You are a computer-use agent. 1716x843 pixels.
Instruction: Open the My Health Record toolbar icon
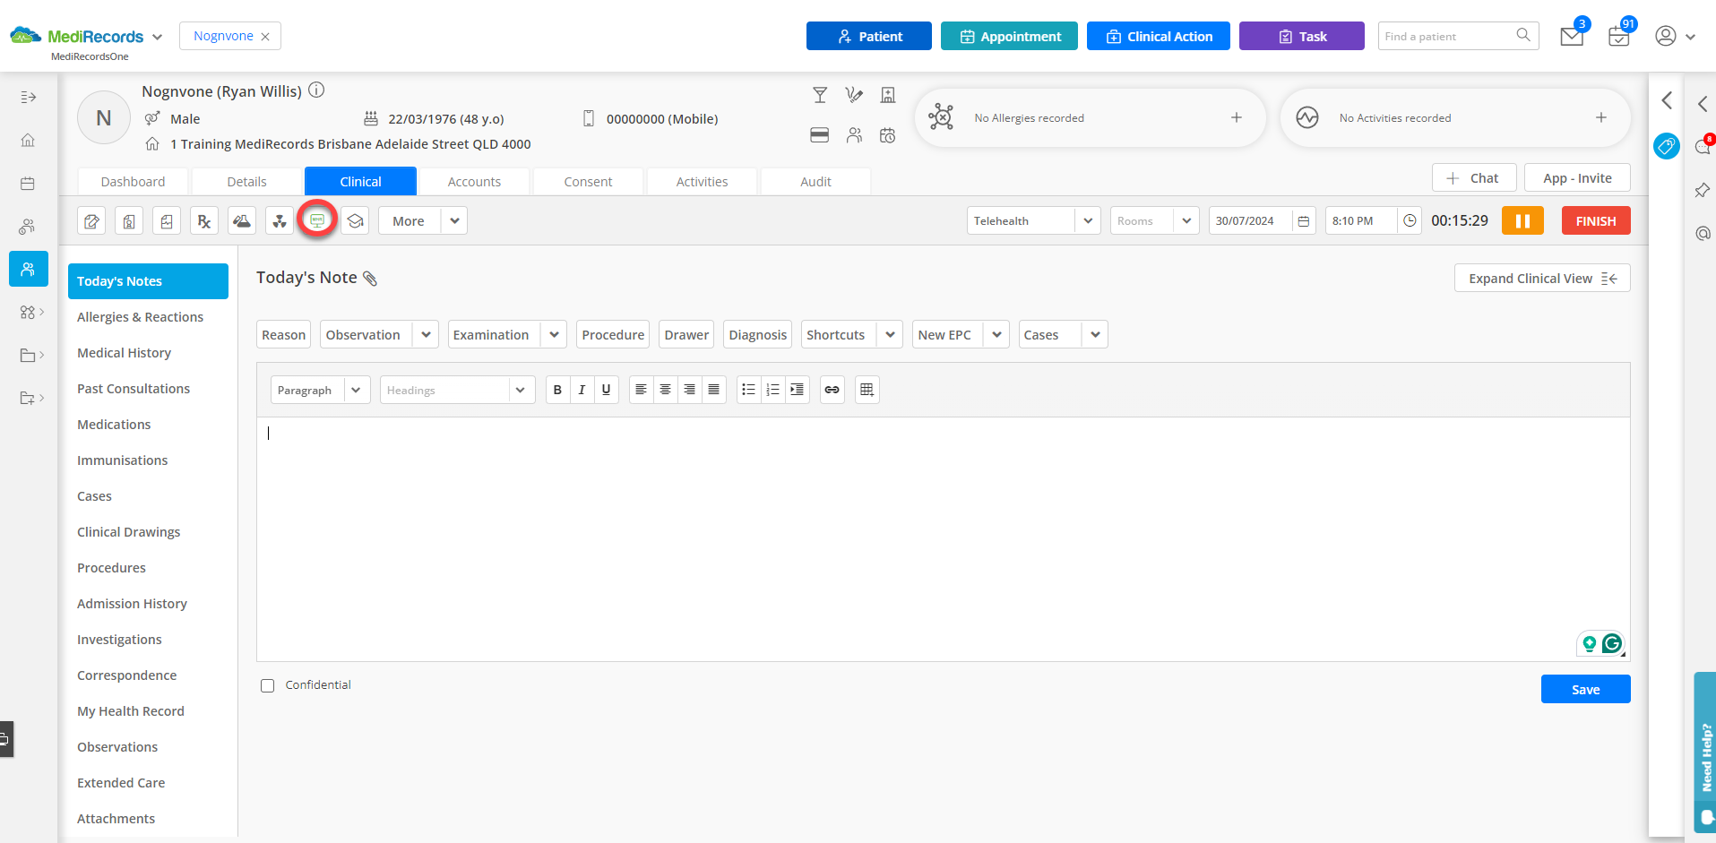click(x=317, y=220)
